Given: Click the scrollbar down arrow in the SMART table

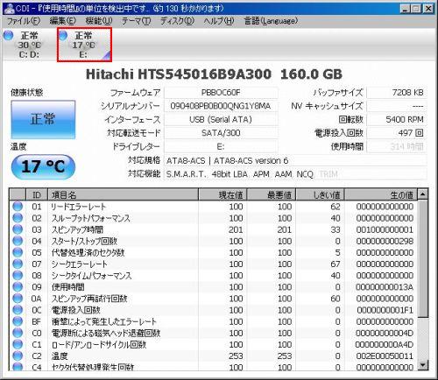Looking at the screenshot, I should coord(423,365).
